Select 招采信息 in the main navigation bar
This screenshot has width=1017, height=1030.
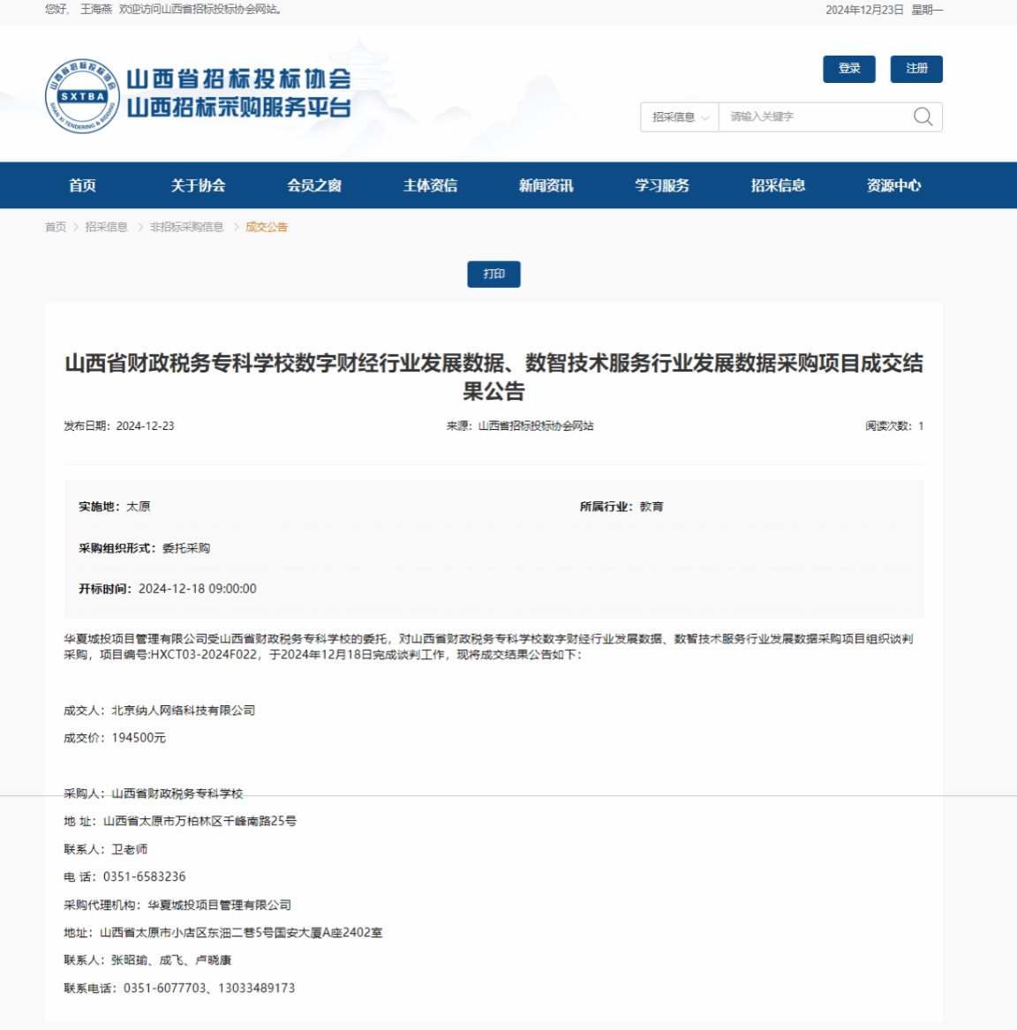778,185
